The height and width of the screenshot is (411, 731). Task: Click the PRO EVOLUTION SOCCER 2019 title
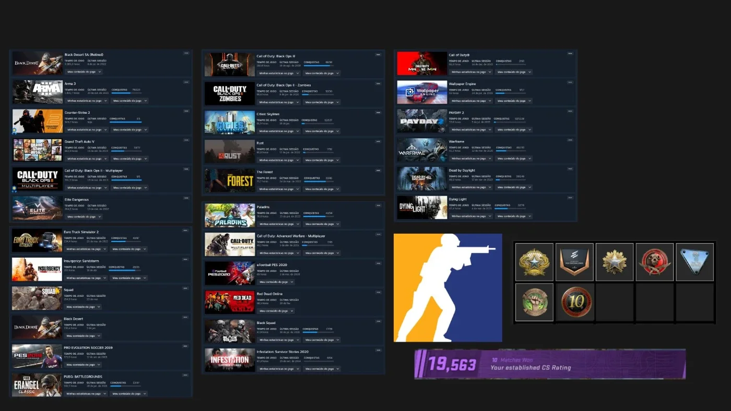point(88,347)
